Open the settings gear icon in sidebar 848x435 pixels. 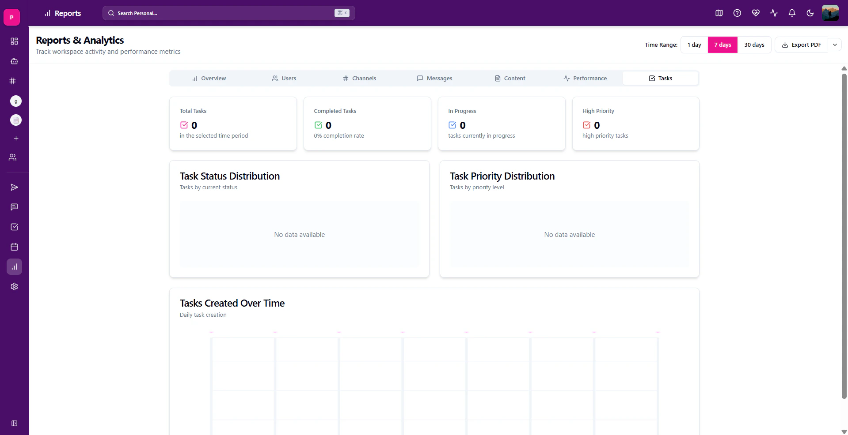click(x=14, y=286)
